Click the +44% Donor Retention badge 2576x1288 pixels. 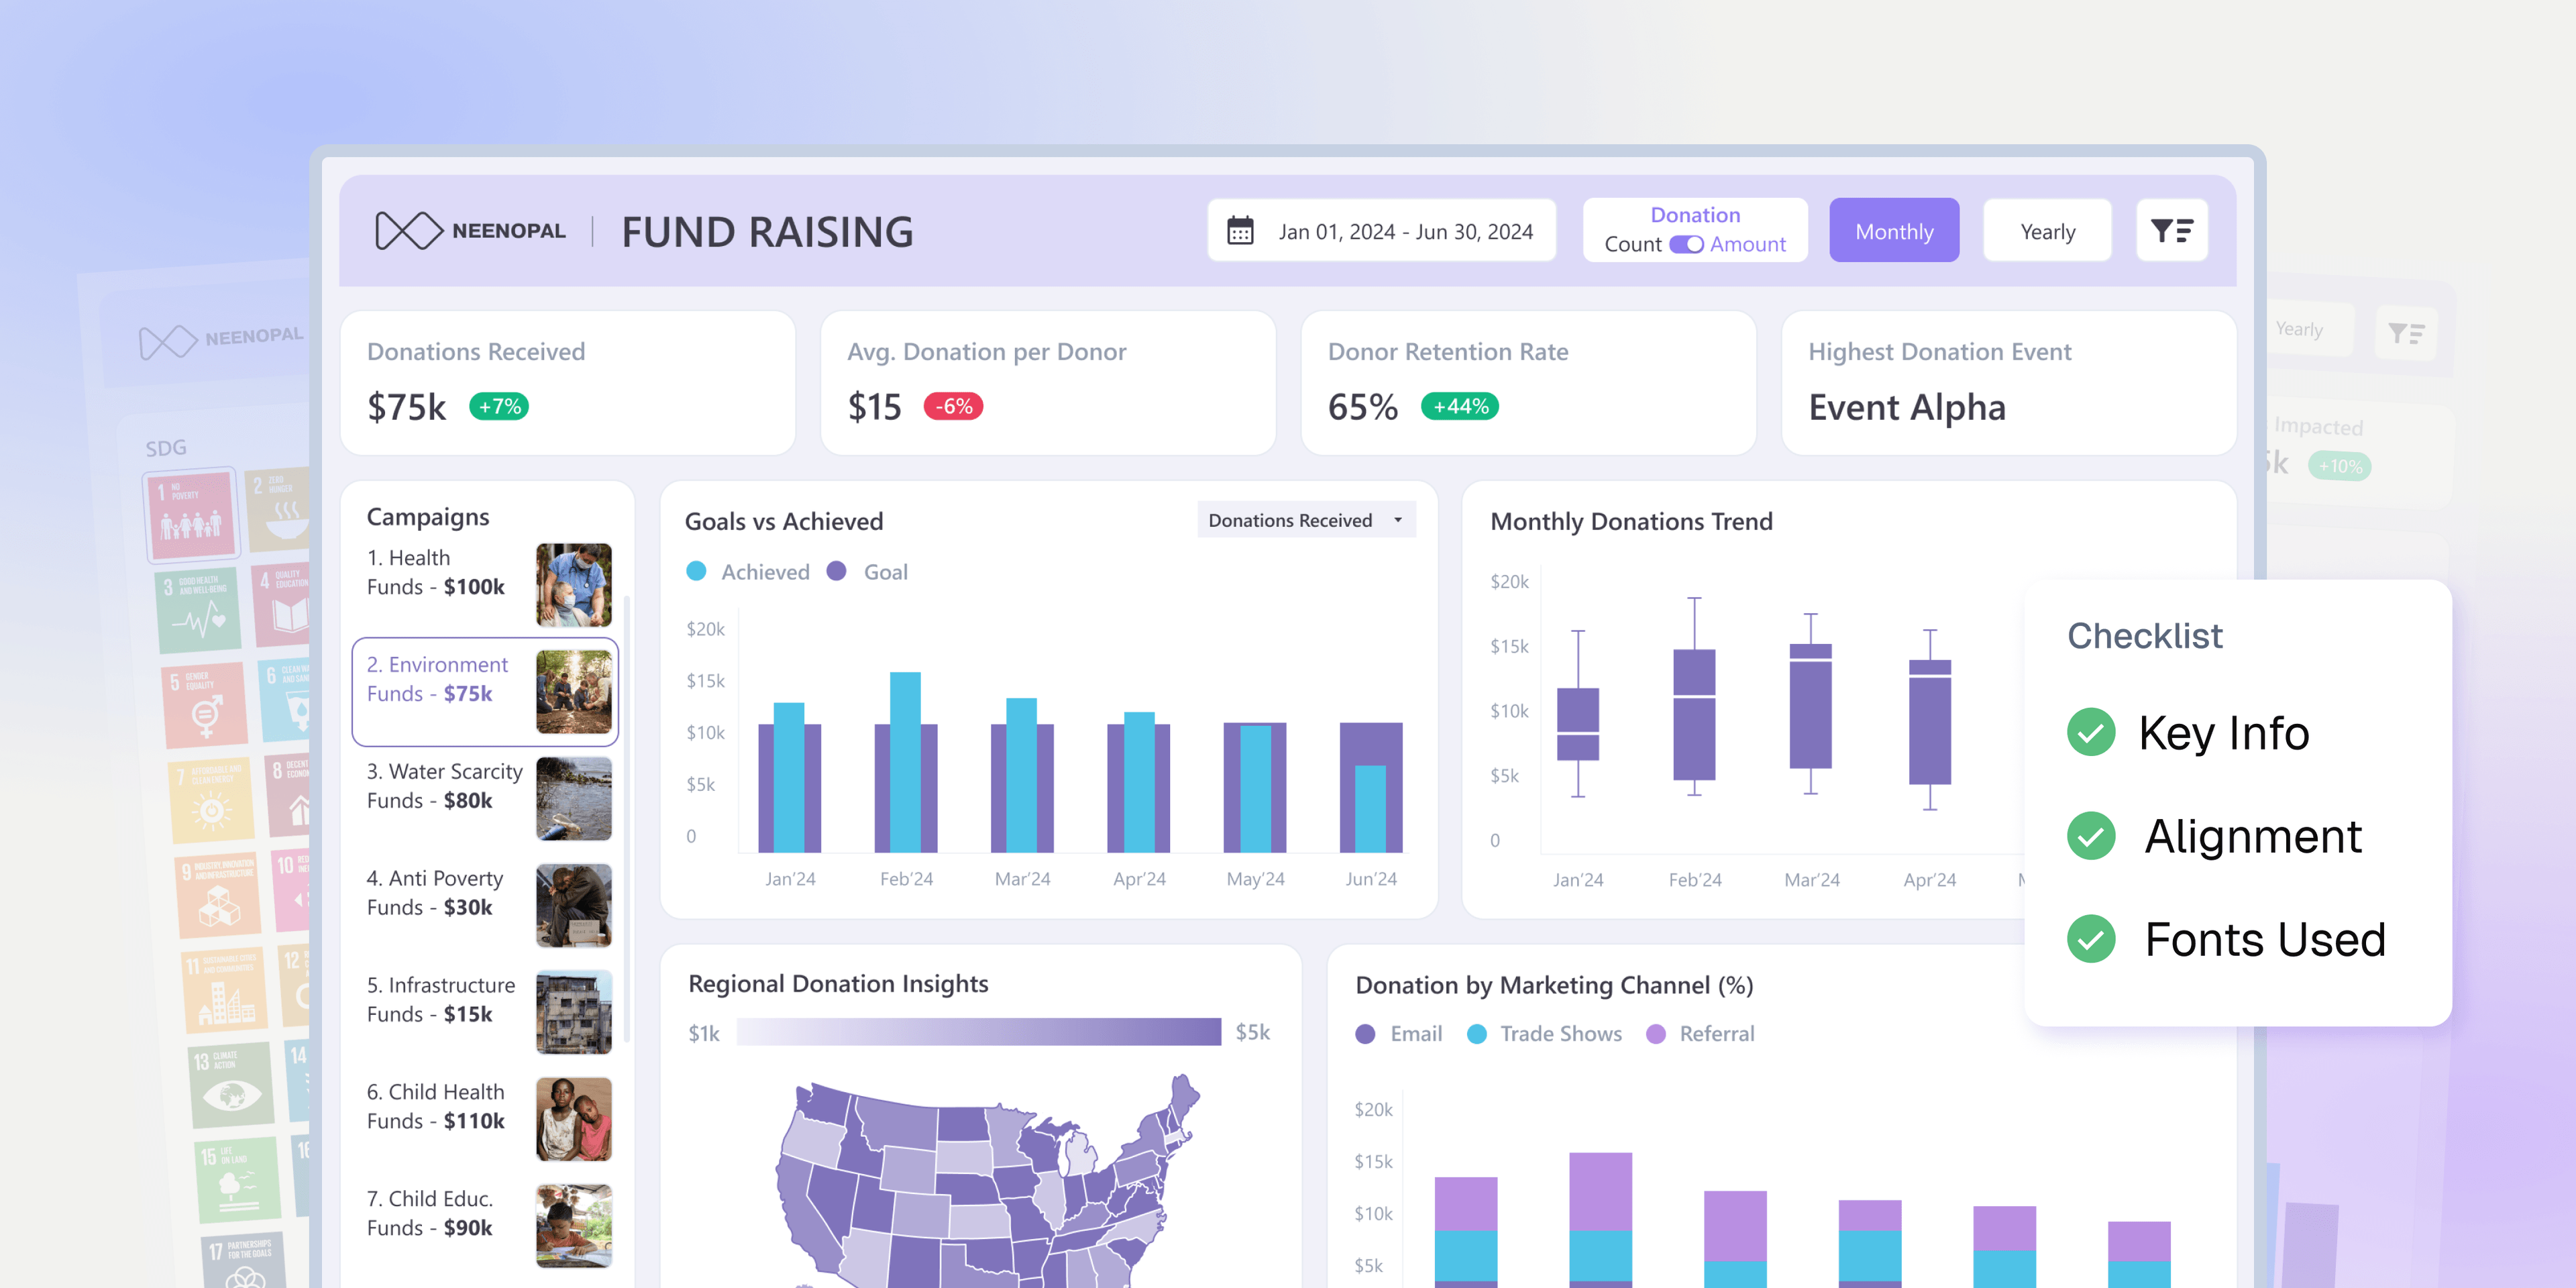[x=1460, y=407]
